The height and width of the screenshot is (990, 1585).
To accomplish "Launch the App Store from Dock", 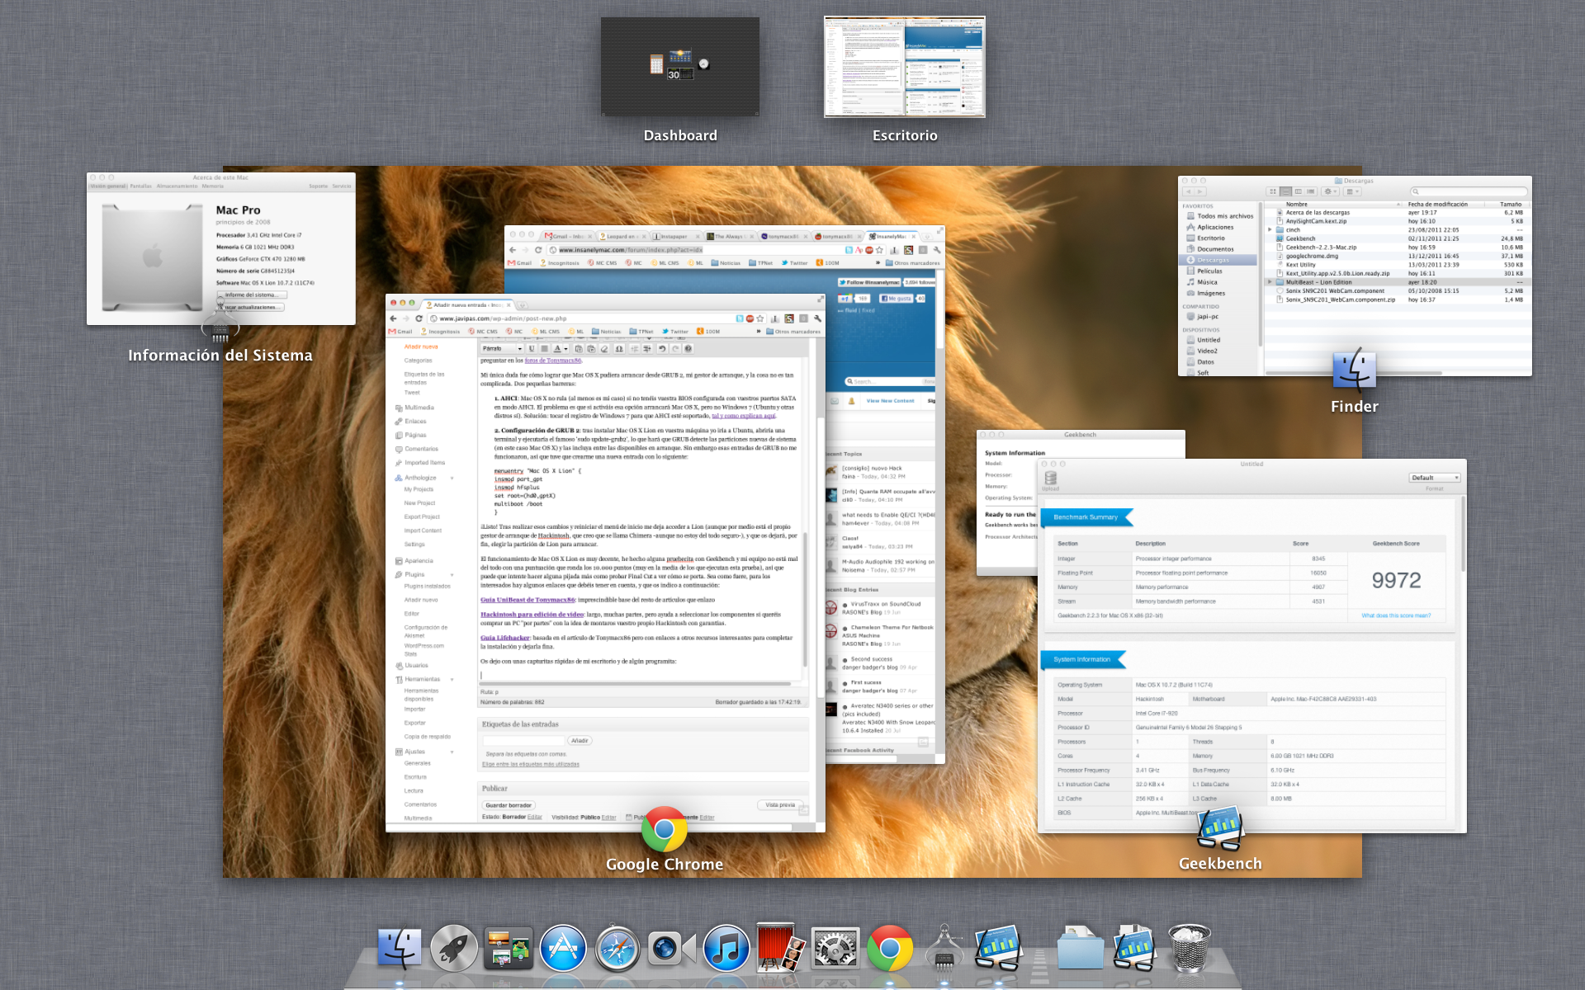I will click(563, 947).
